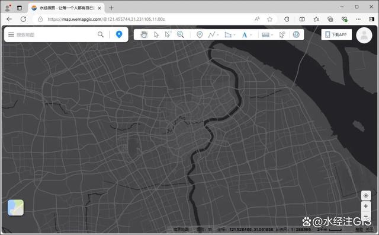Select the hand pan tool
The height and width of the screenshot is (235, 379).
[x=144, y=34]
